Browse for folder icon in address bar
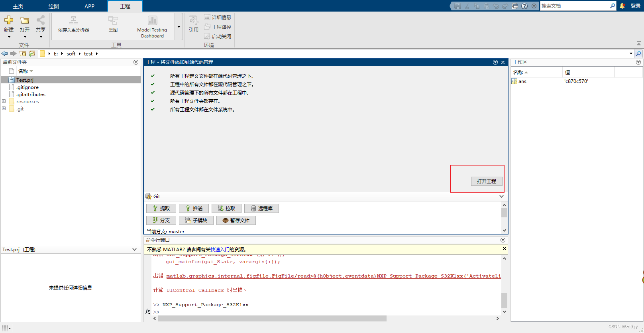644x333 pixels. coord(32,53)
